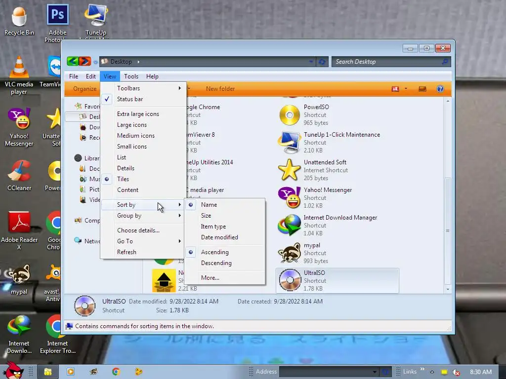Viewport: 506px width, 379px height.
Task: Click the scrollbar up arrow
Action: point(448,101)
